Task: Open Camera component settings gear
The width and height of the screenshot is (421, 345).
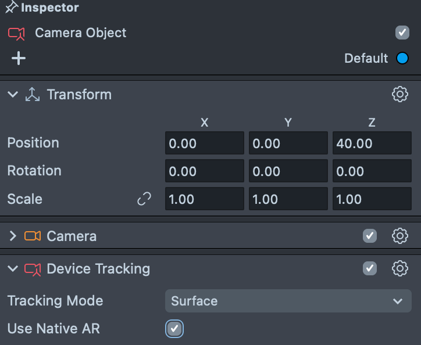Action: [400, 236]
